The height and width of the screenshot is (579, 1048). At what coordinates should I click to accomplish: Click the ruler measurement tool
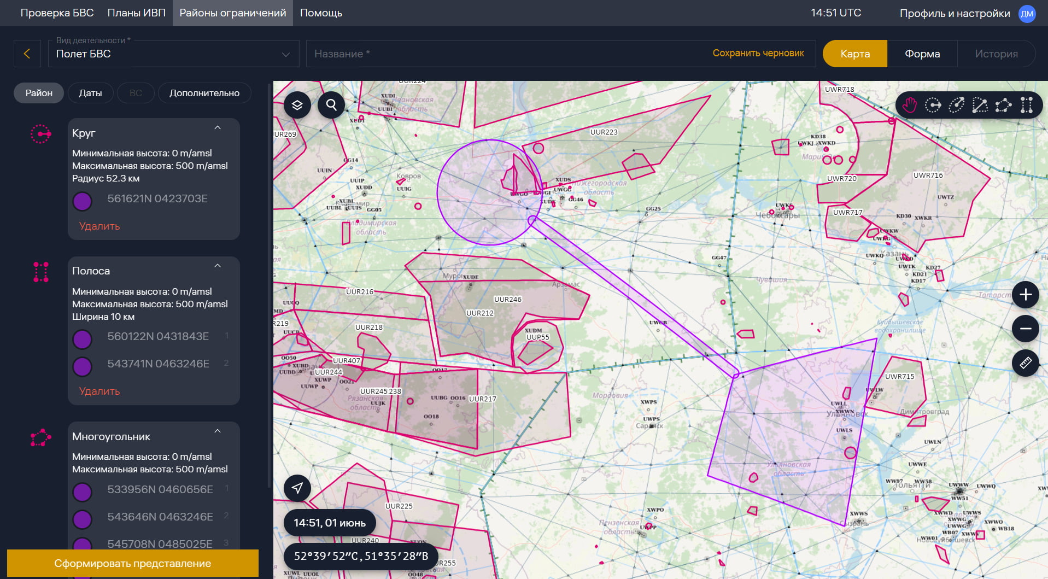(1025, 363)
